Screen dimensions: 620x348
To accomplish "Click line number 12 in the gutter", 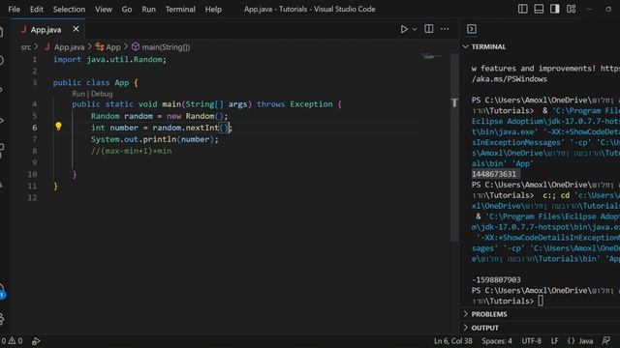I will click(x=32, y=197).
